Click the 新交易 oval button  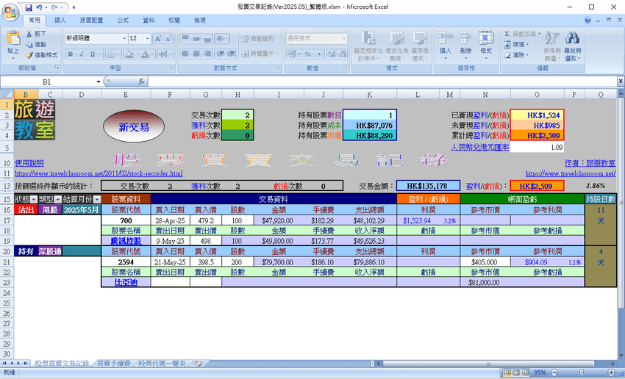click(134, 127)
